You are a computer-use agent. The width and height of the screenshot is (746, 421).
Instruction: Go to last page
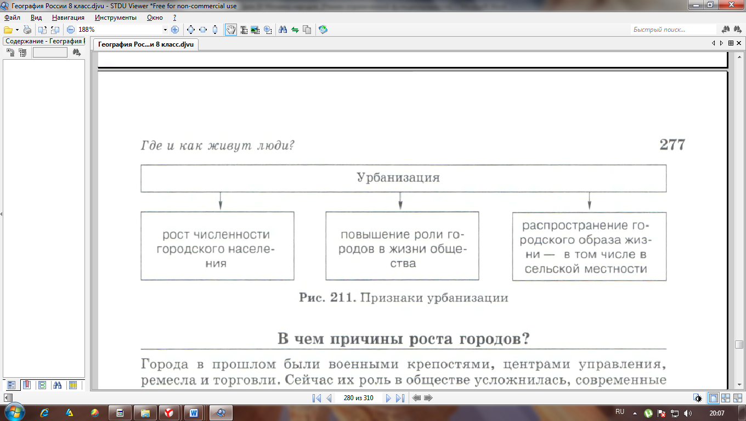pyautogui.click(x=400, y=398)
